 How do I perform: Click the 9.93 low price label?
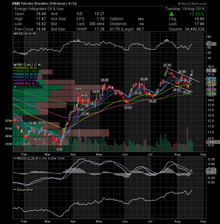pos(59,149)
